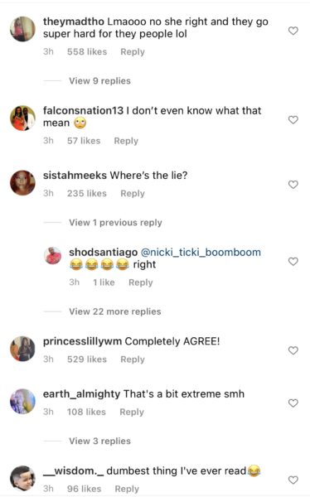
Task: Reply to shodsantiago's reply
Action: (141, 282)
